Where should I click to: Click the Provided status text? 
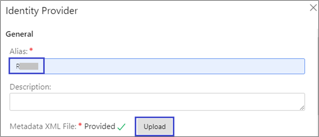click(x=100, y=127)
